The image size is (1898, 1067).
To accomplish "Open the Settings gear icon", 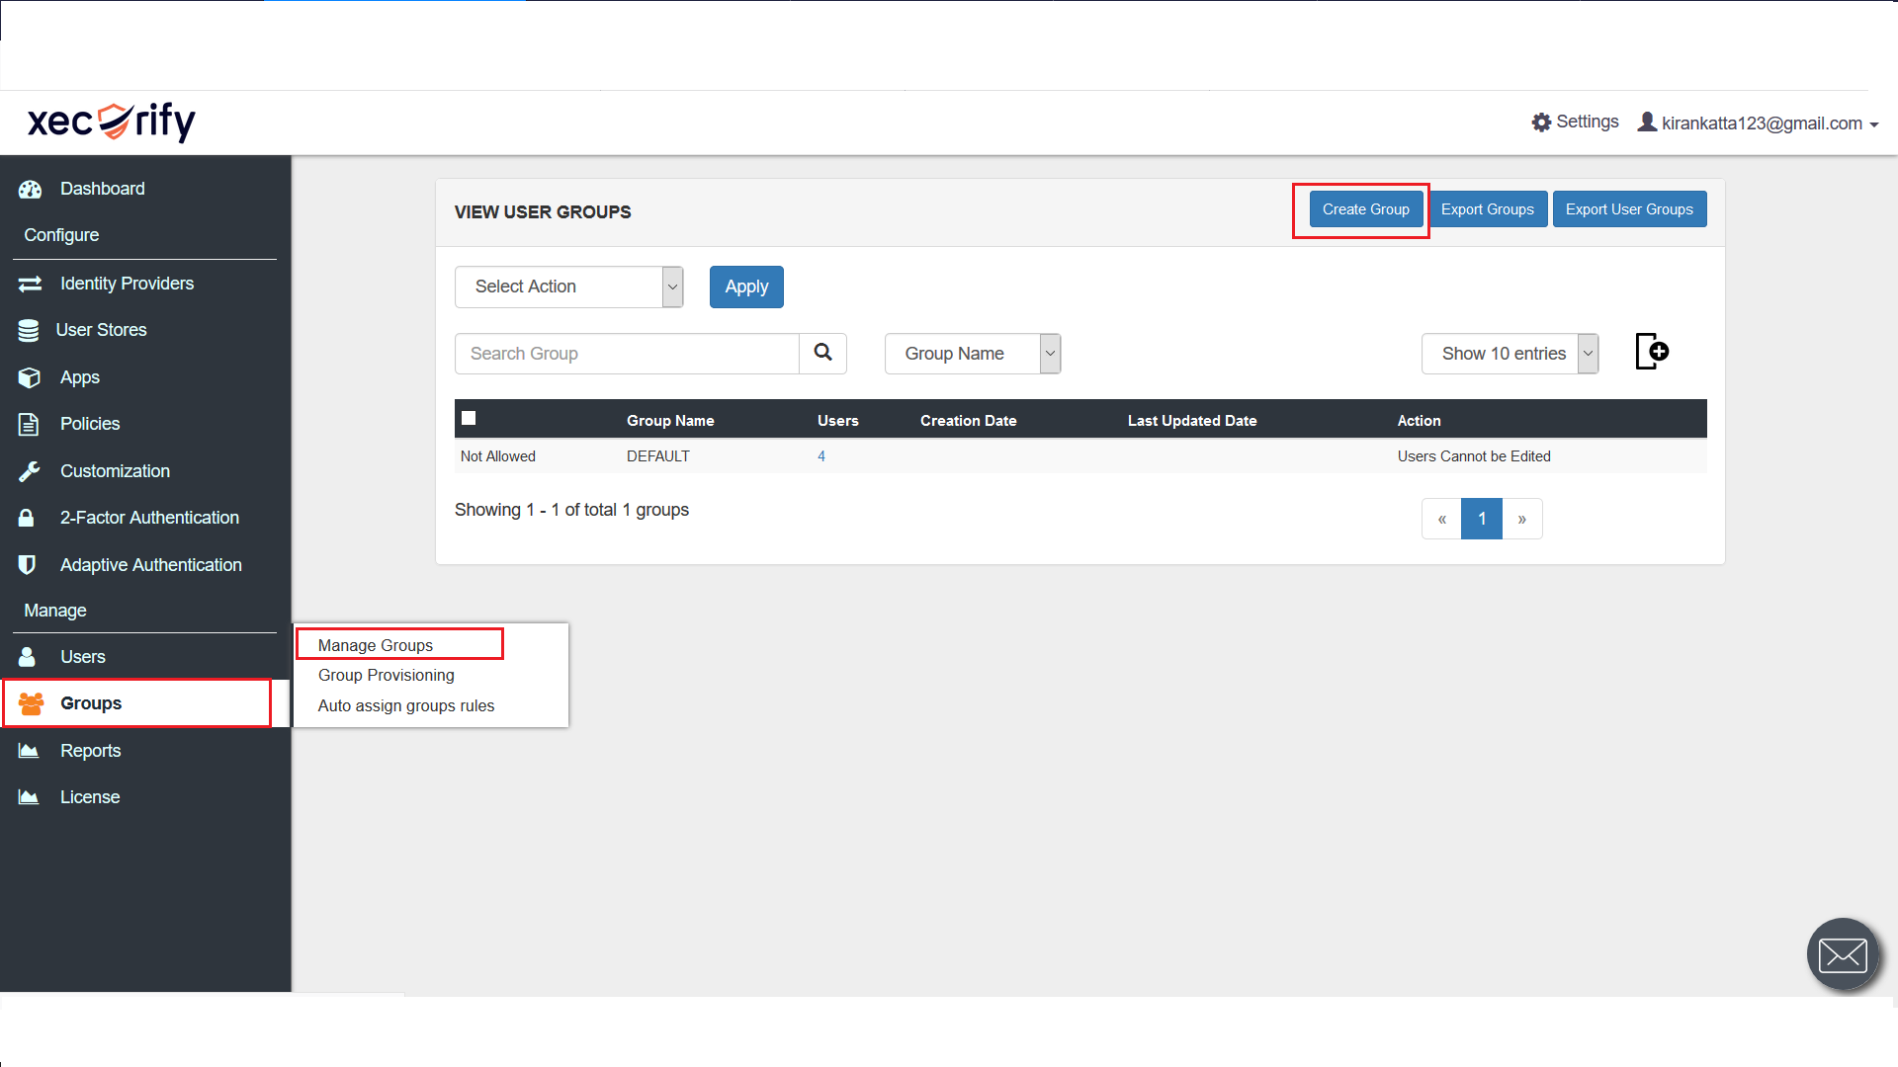I will pyautogui.click(x=1541, y=123).
